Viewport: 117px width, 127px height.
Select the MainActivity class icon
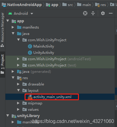(x=30, y=46)
